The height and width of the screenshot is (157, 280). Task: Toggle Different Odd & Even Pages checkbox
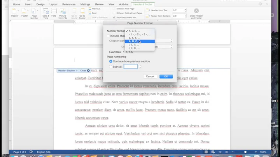pyautogui.click(x=114, y=13)
